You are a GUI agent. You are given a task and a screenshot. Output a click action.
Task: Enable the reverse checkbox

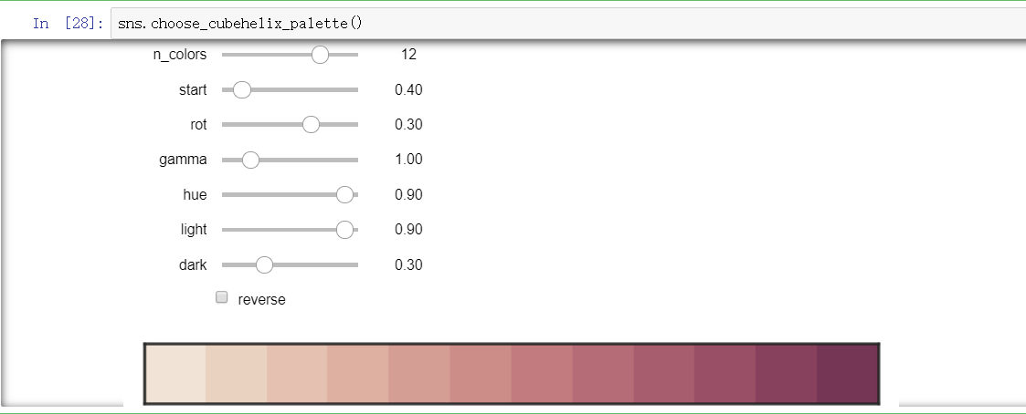222,298
